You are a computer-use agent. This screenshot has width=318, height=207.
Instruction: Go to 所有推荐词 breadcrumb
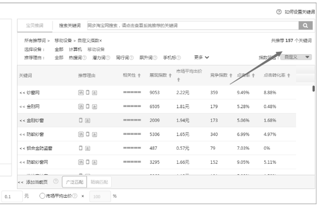point(35,40)
